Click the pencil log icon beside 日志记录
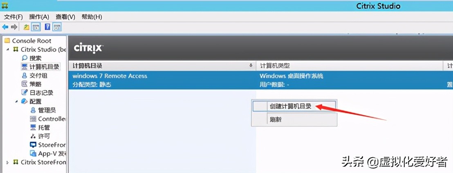The height and width of the screenshot is (173, 453). pos(25,93)
